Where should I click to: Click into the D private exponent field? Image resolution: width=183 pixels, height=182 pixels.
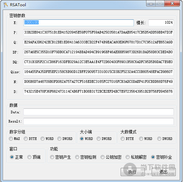(x=99, y=92)
